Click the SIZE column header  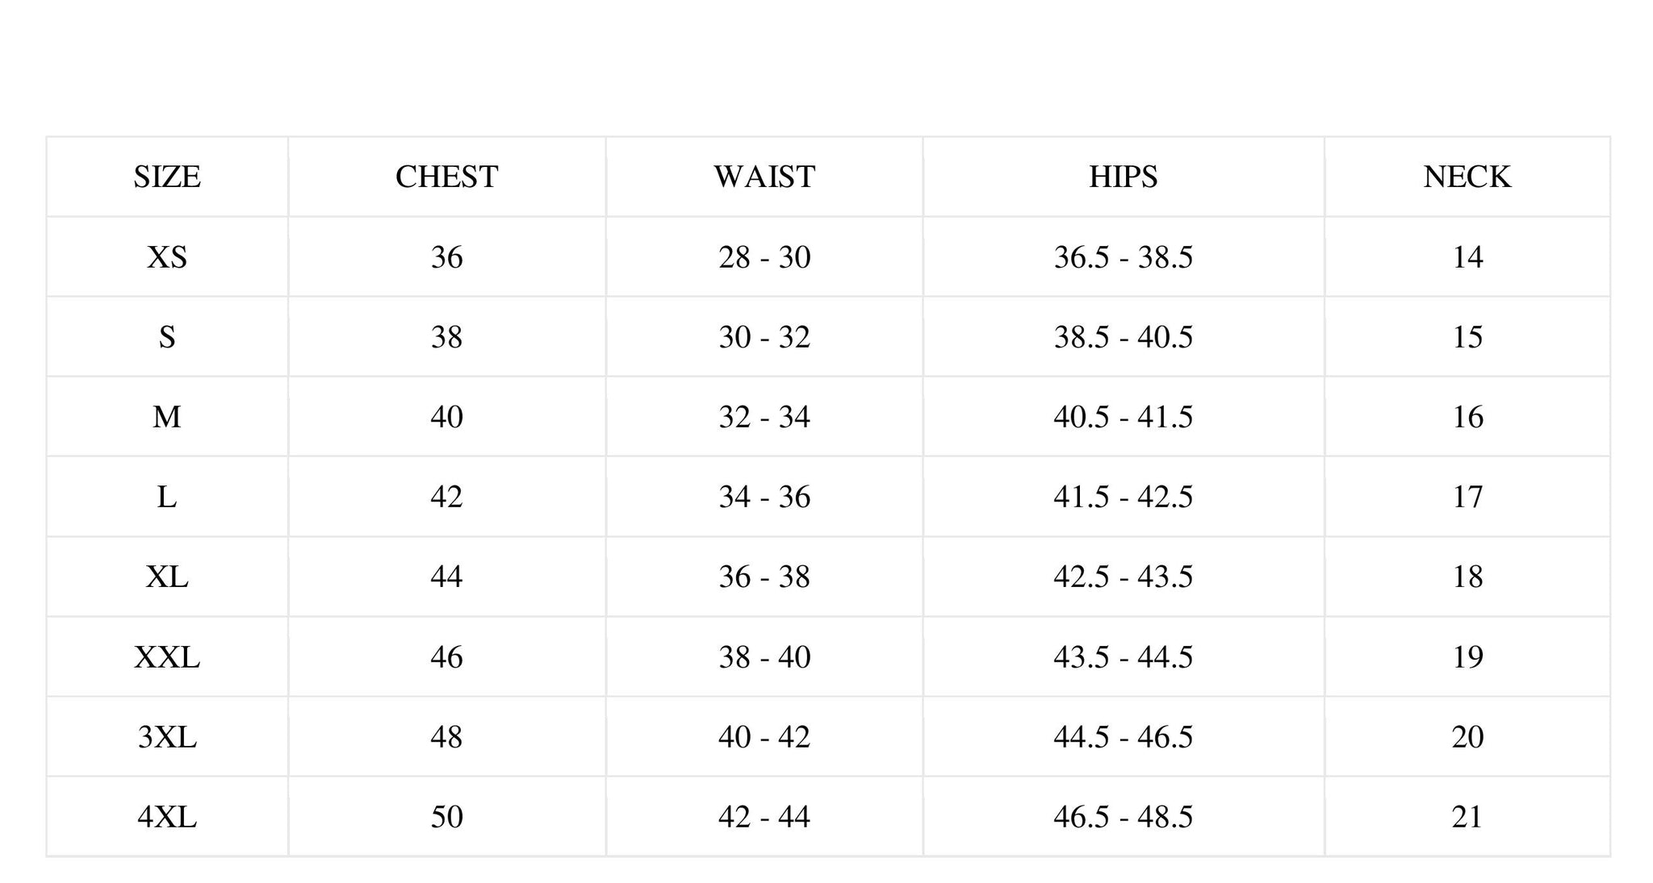click(167, 177)
